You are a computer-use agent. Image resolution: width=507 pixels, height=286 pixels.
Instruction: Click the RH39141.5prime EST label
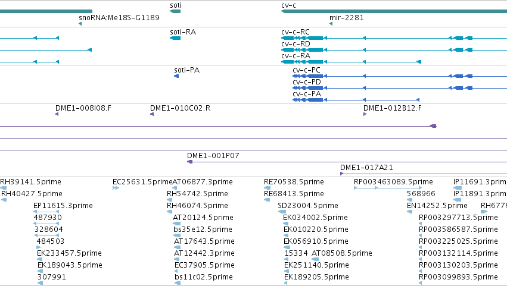tap(31, 182)
